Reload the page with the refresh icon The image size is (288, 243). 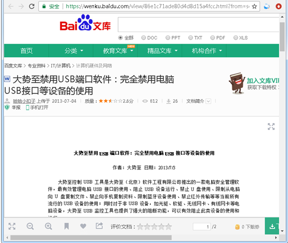pyautogui.click(x=32, y=6)
